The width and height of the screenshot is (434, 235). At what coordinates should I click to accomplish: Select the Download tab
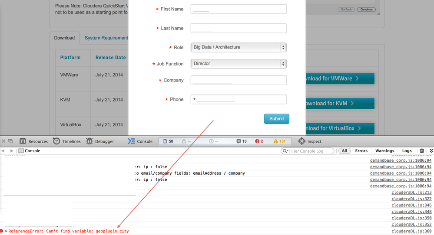point(64,38)
